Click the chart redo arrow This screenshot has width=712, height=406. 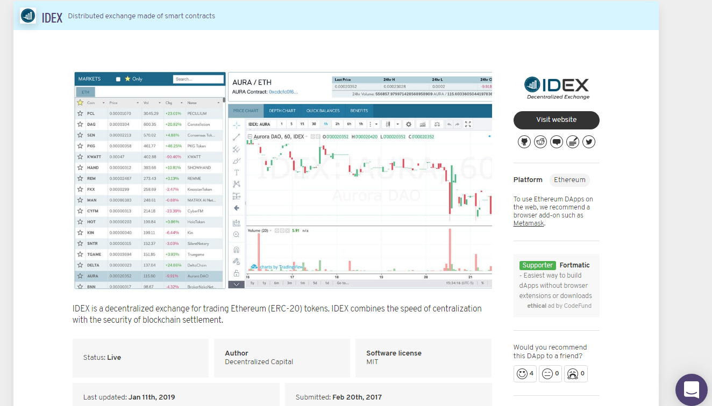(457, 124)
